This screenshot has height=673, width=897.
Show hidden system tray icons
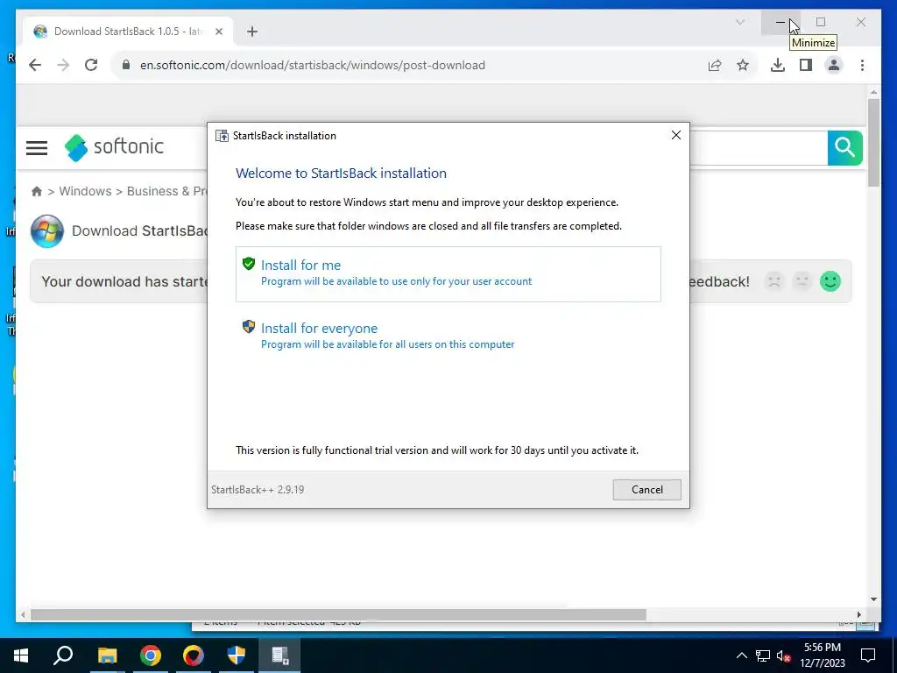click(741, 655)
